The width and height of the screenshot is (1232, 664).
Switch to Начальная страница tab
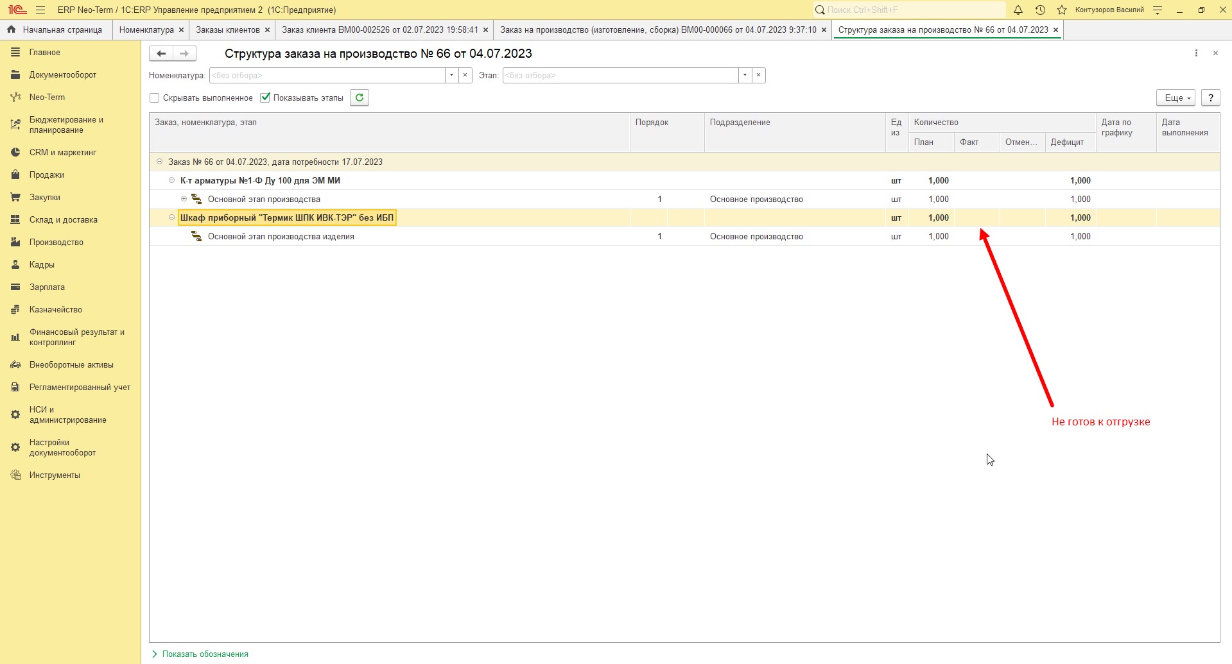coord(56,30)
